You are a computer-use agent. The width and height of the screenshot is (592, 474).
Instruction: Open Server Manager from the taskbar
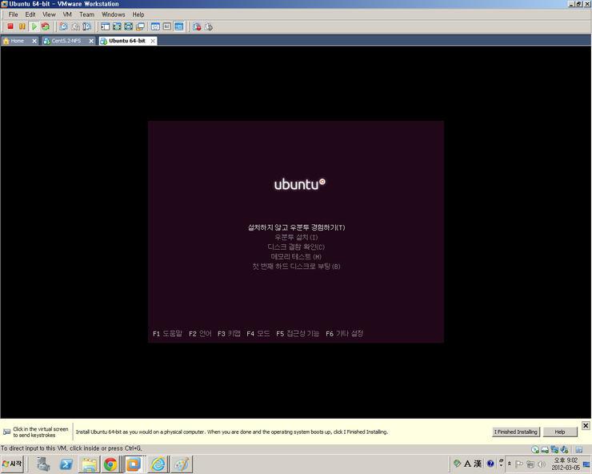[44, 464]
